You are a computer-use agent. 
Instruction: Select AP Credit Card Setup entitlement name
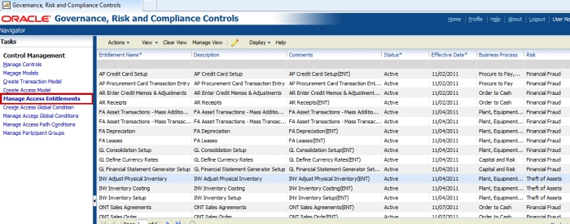(123, 74)
